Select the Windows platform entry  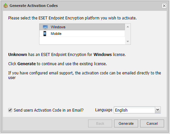tap(82, 27)
